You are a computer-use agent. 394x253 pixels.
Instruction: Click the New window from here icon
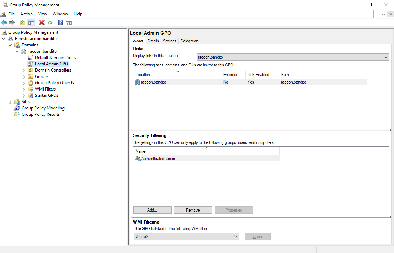[69, 22]
